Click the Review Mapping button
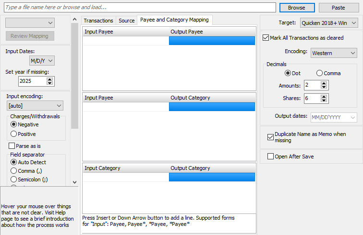The width and height of the screenshot is (363, 235). pos(30,36)
